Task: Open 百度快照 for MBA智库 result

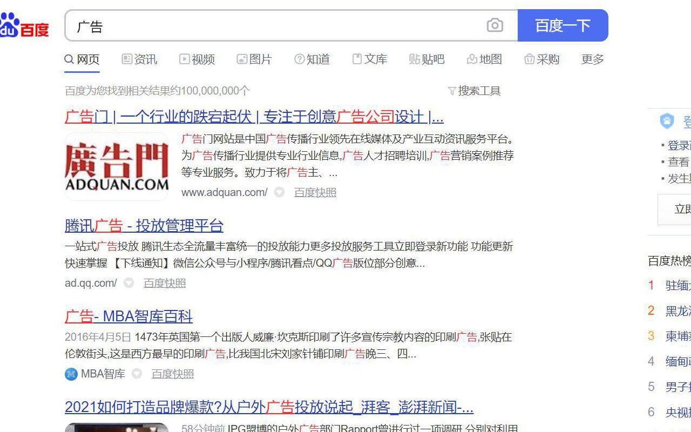Action: [x=173, y=374]
